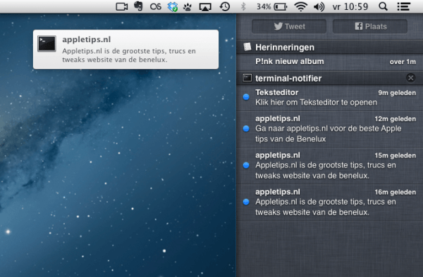Open the Bluetooth status menu
423x277 pixels.
point(243,6)
